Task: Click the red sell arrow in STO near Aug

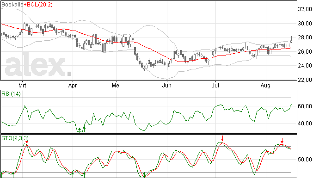Action: [x=282, y=141]
